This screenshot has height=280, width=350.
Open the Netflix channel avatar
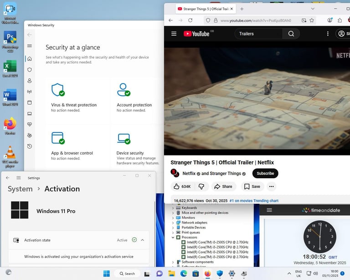coord(175,173)
